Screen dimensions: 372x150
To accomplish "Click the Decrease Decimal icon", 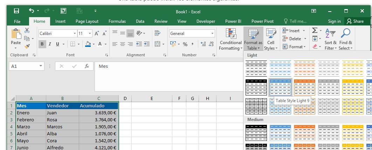I will point(211,44).
